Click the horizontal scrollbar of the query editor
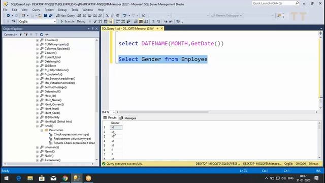Image resolution: width=325 pixels, height=183 pixels. pyautogui.click(x=164, y=112)
